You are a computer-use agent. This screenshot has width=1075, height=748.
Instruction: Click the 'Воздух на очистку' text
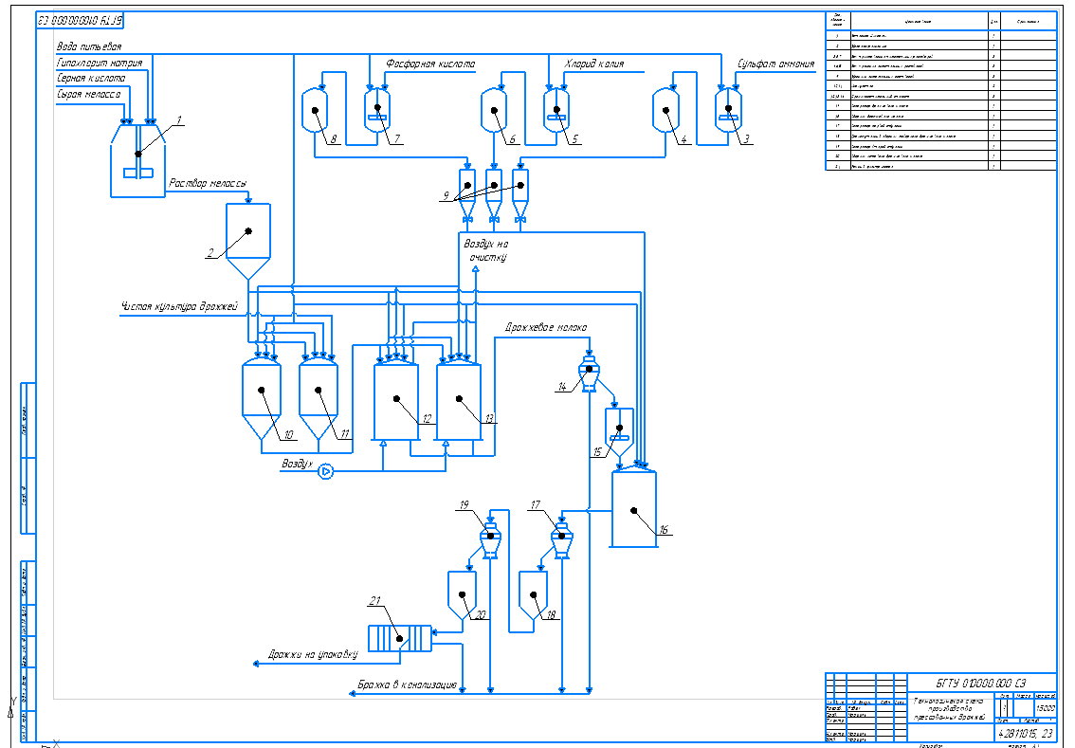[486, 250]
